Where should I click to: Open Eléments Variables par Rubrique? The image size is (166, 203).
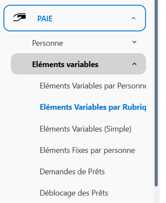(x=93, y=107)
